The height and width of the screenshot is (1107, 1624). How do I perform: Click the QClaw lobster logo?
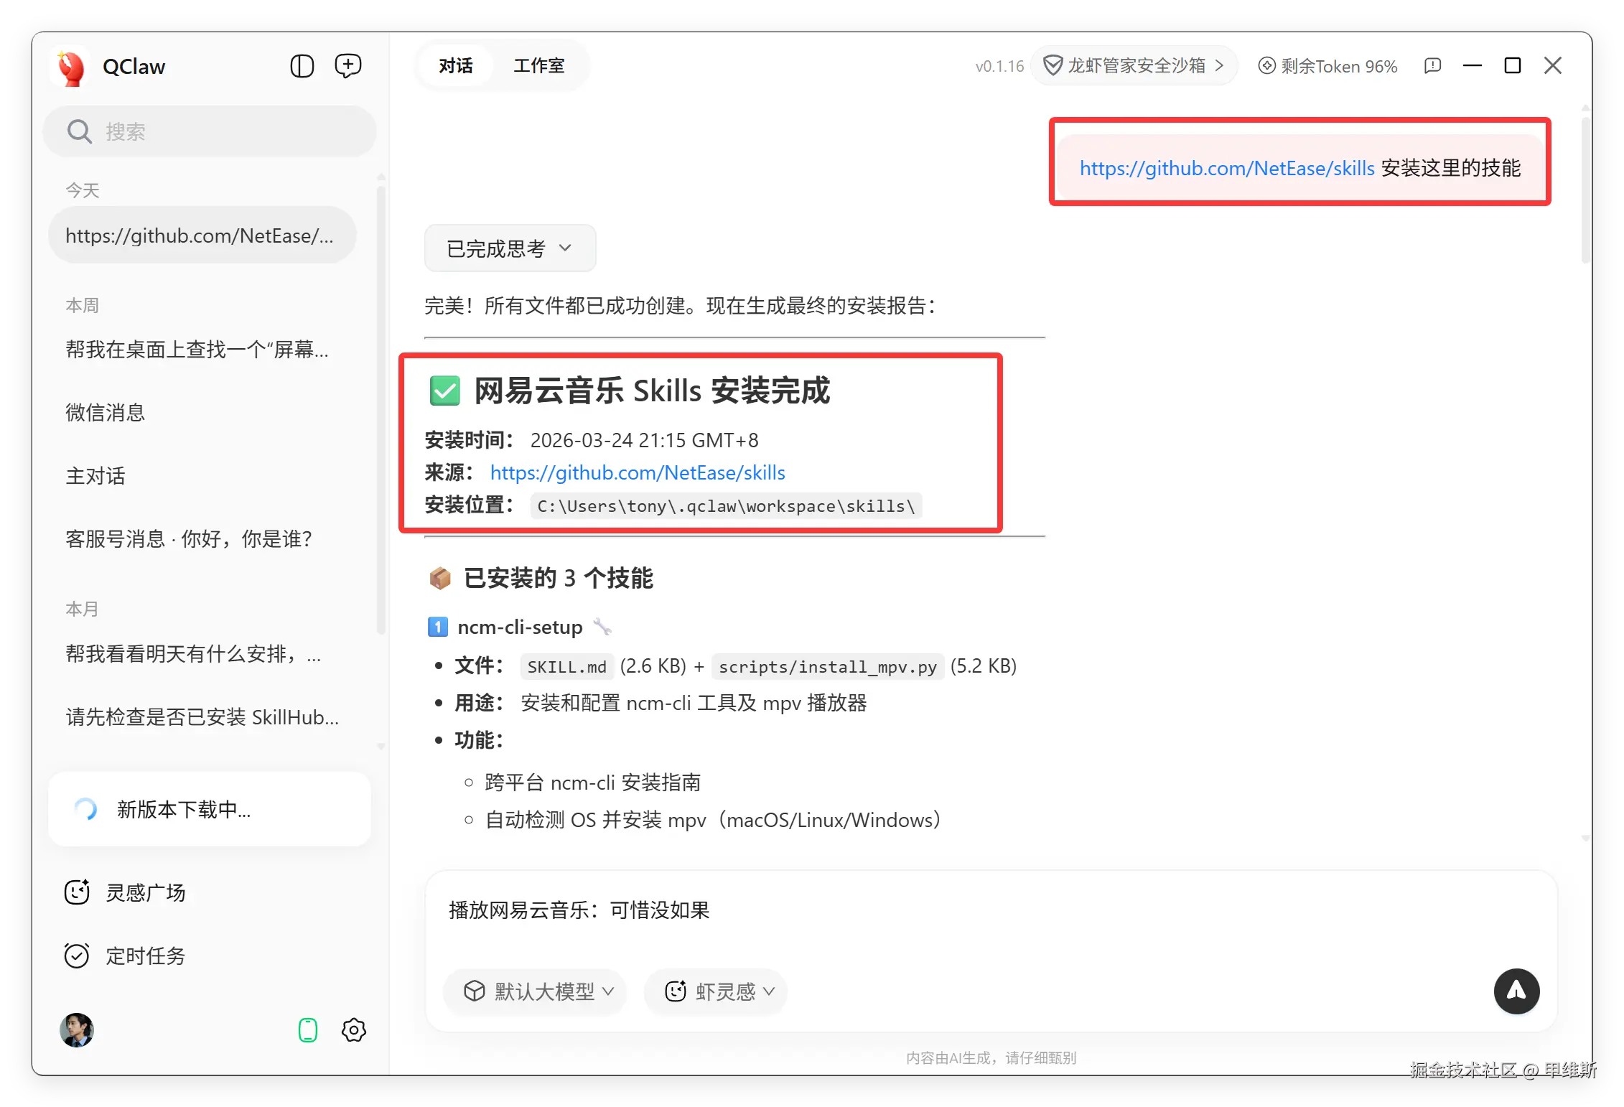click(x=71, y=67)
